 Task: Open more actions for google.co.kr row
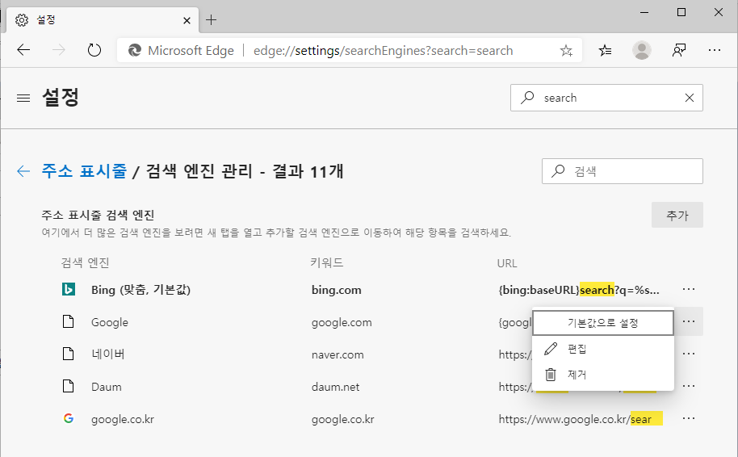(688, 418)
